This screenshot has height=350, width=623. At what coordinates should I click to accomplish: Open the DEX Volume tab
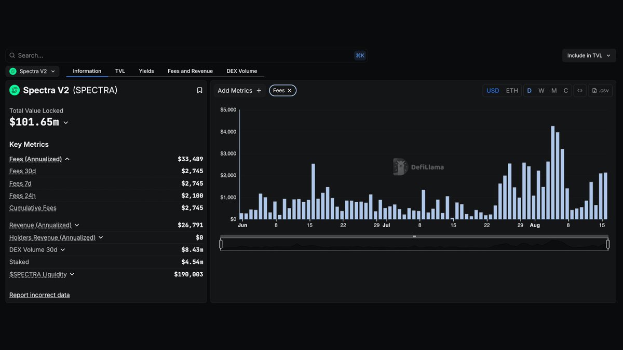coord(242,71)
